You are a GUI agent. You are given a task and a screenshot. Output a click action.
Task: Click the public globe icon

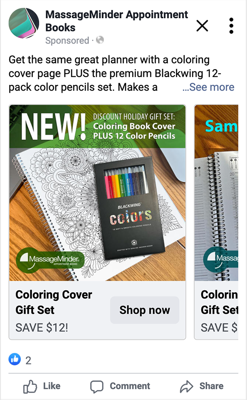tap(100, 40)
